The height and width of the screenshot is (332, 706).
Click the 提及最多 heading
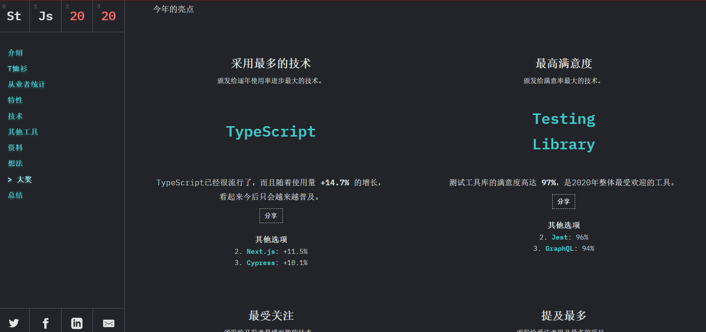564,316
